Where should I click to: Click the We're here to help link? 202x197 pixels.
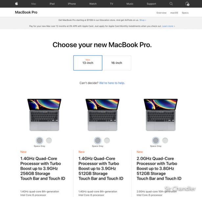pos(112,83)
